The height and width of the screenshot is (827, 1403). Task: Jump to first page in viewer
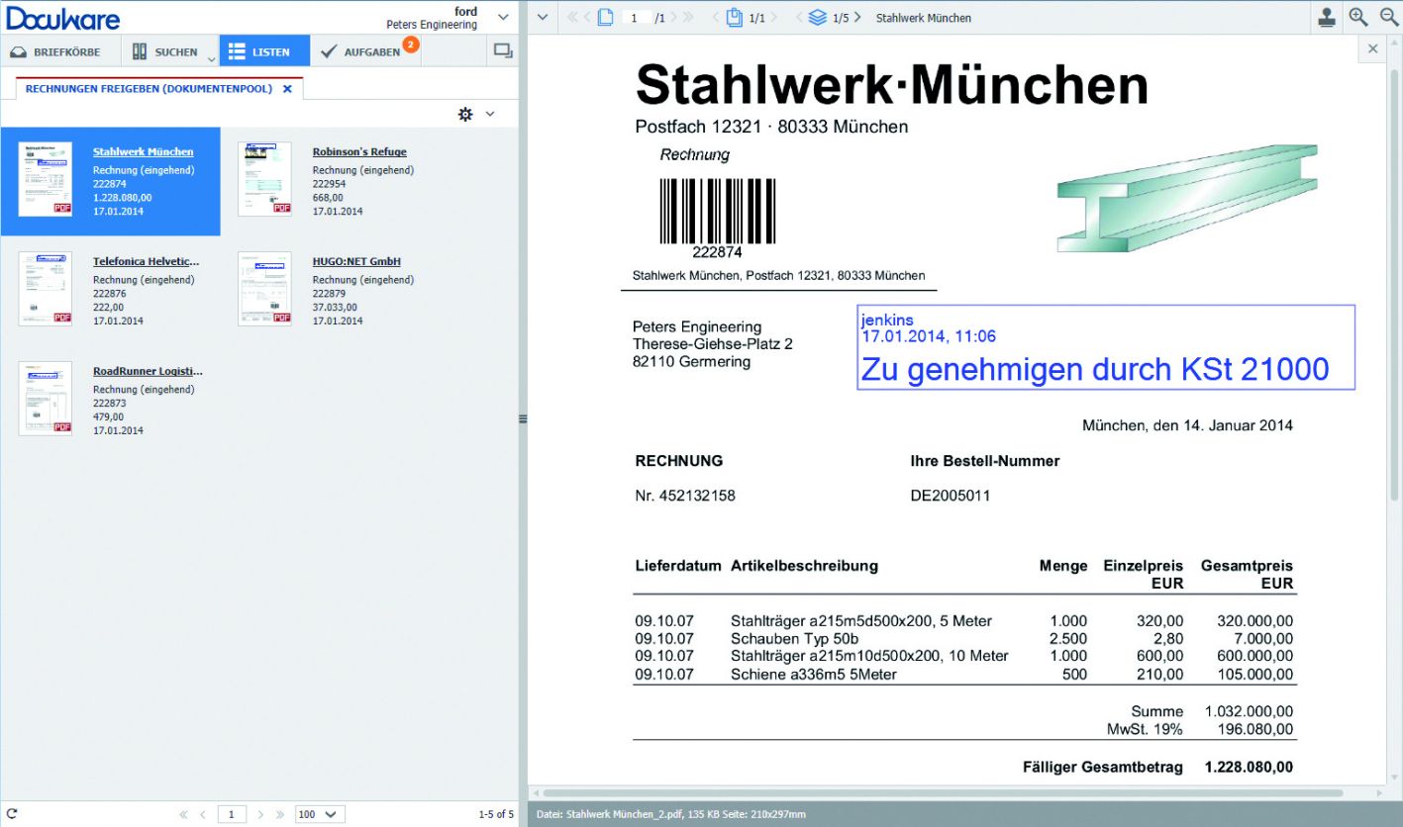tap(572, 17)
